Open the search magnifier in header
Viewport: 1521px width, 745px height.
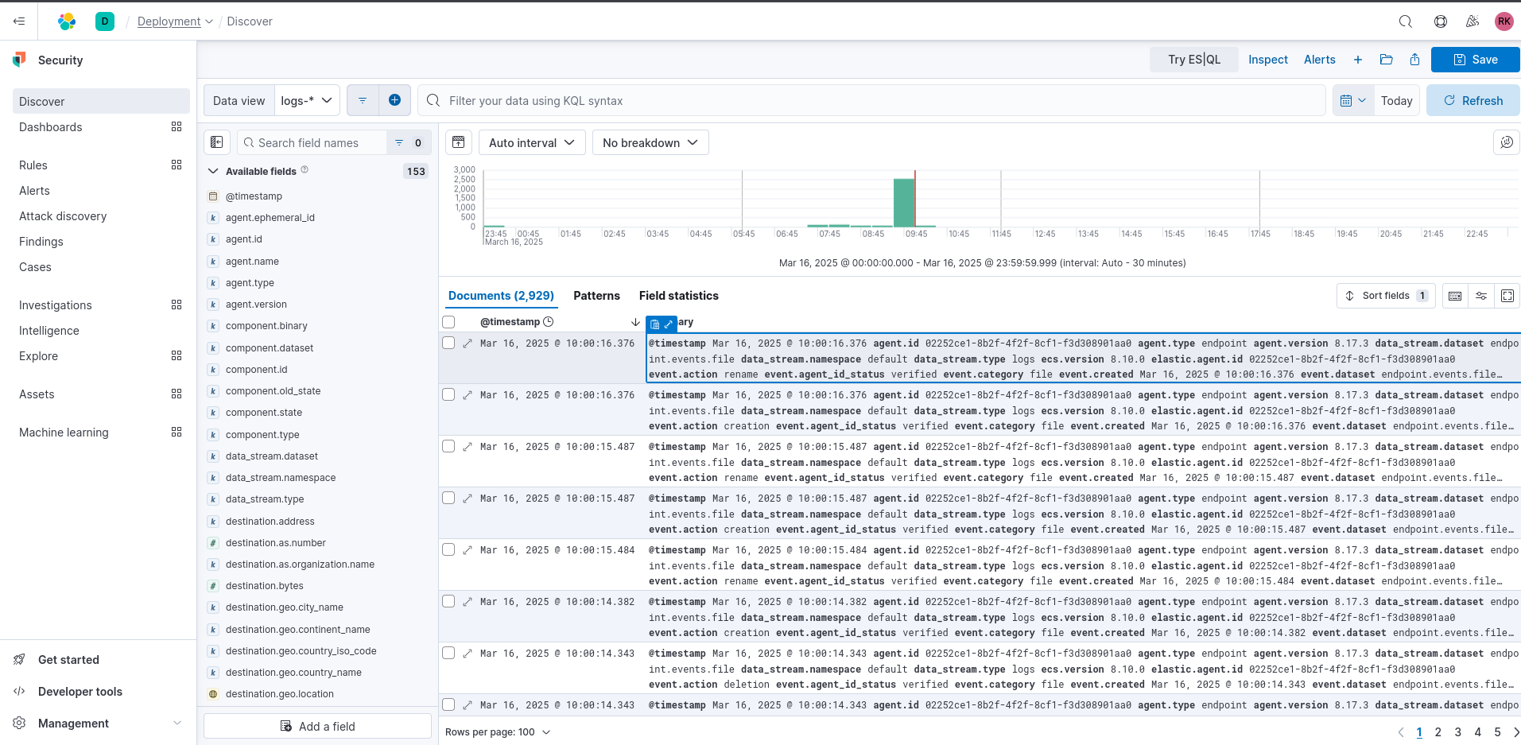[1406, 21]
